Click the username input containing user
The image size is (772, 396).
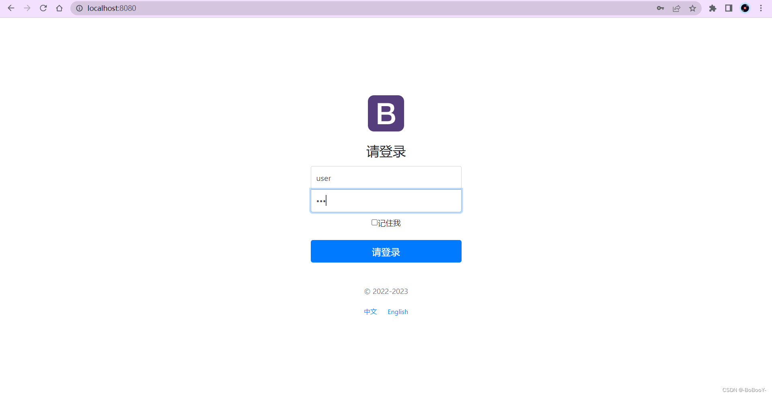click(386, 177)
